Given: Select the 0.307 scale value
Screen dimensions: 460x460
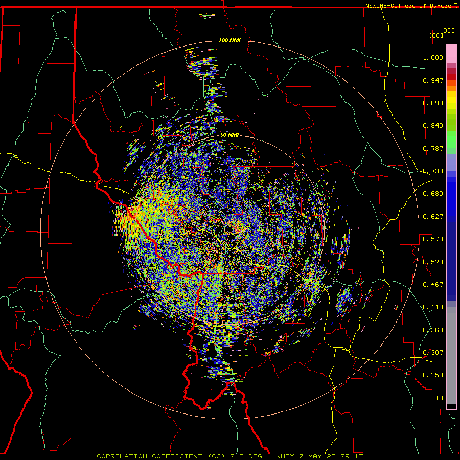Looking at the screenshot, I should pos(433,353).
